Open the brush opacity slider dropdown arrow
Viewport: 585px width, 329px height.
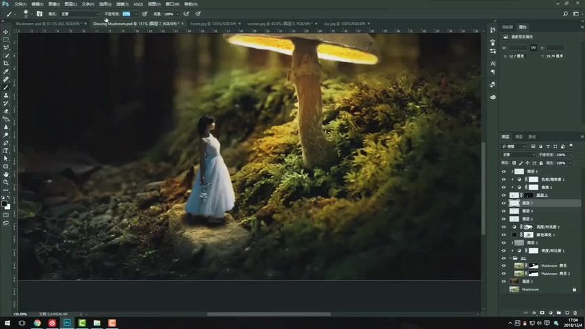[x=136, y=14]
